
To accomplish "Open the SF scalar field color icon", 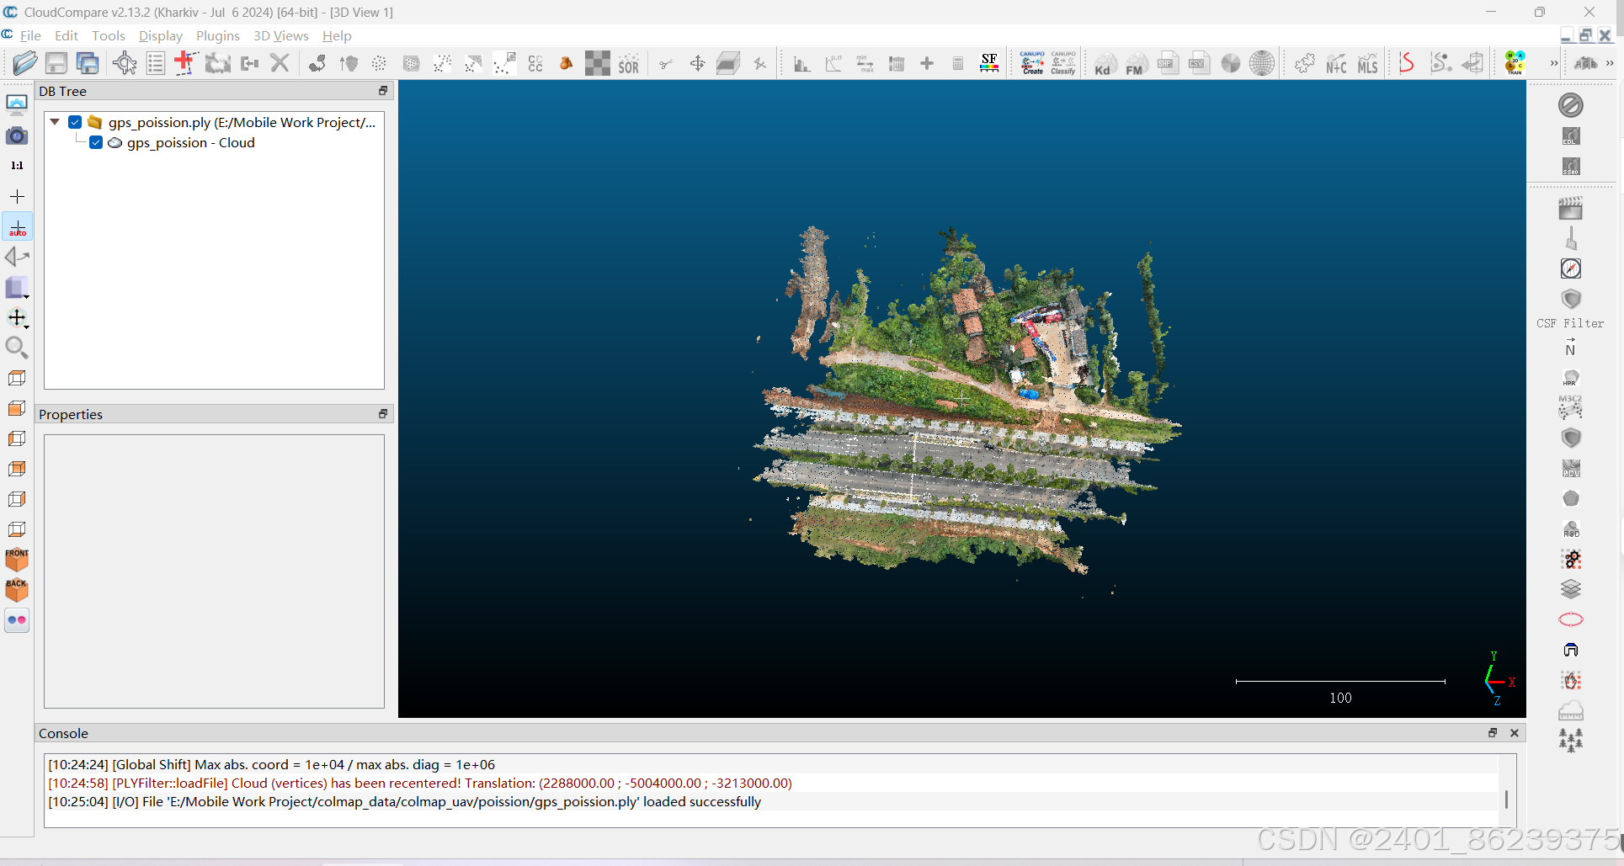I will point(989,63).
